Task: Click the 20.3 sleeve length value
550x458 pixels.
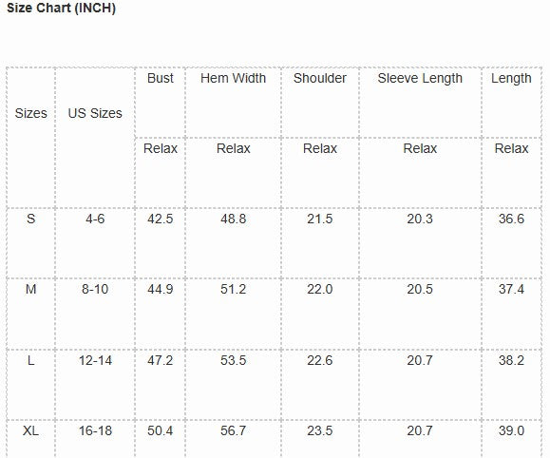Action: (x=420, y=219)
